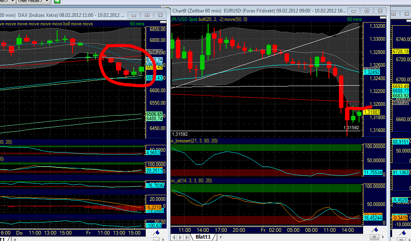Image resolution: width=411 pixels, height=241 pixels.
Task: Click the restore-down icon on the DAX chart window
Action: [147, 14]
